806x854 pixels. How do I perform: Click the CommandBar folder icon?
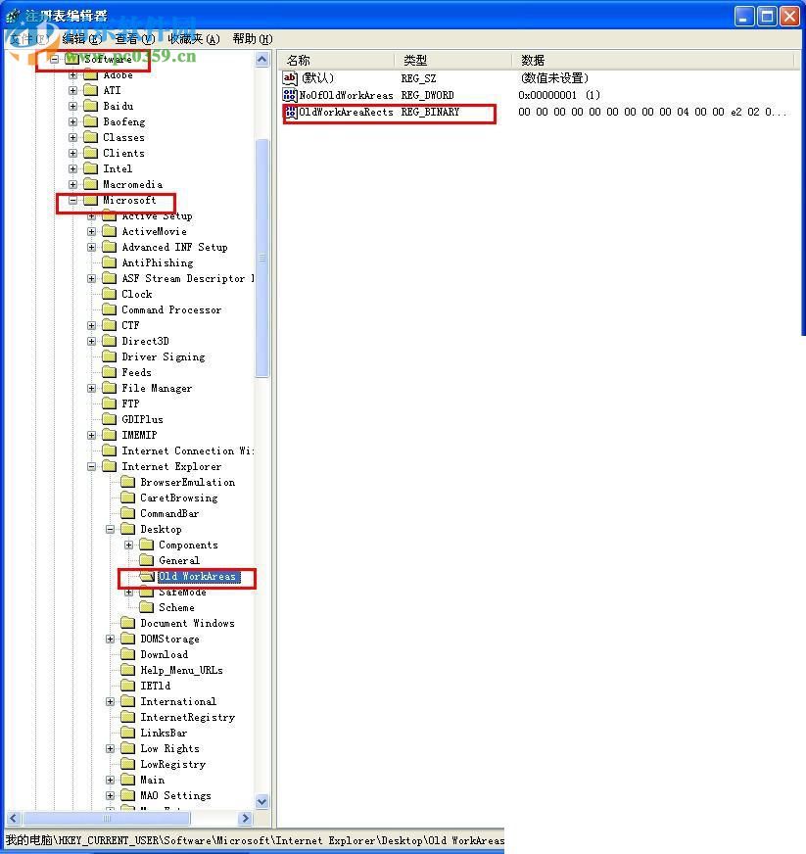(128, 513)
